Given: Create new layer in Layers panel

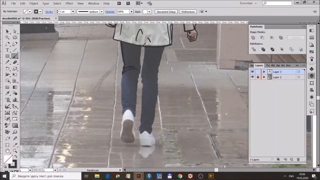Looking at the screenshot, I should point(291,159).
